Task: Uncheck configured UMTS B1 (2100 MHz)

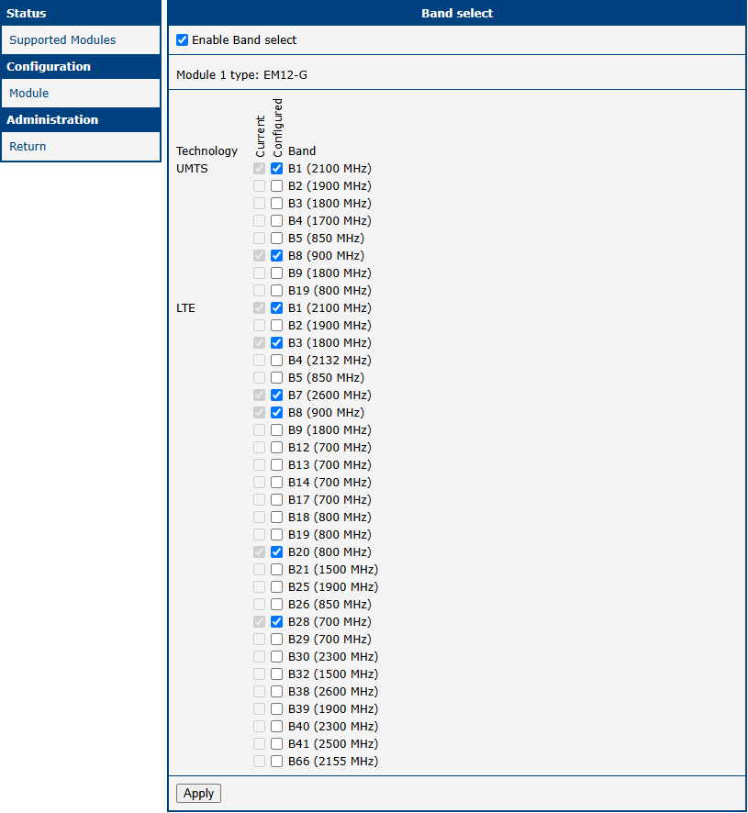Action: tap(277, 169)
